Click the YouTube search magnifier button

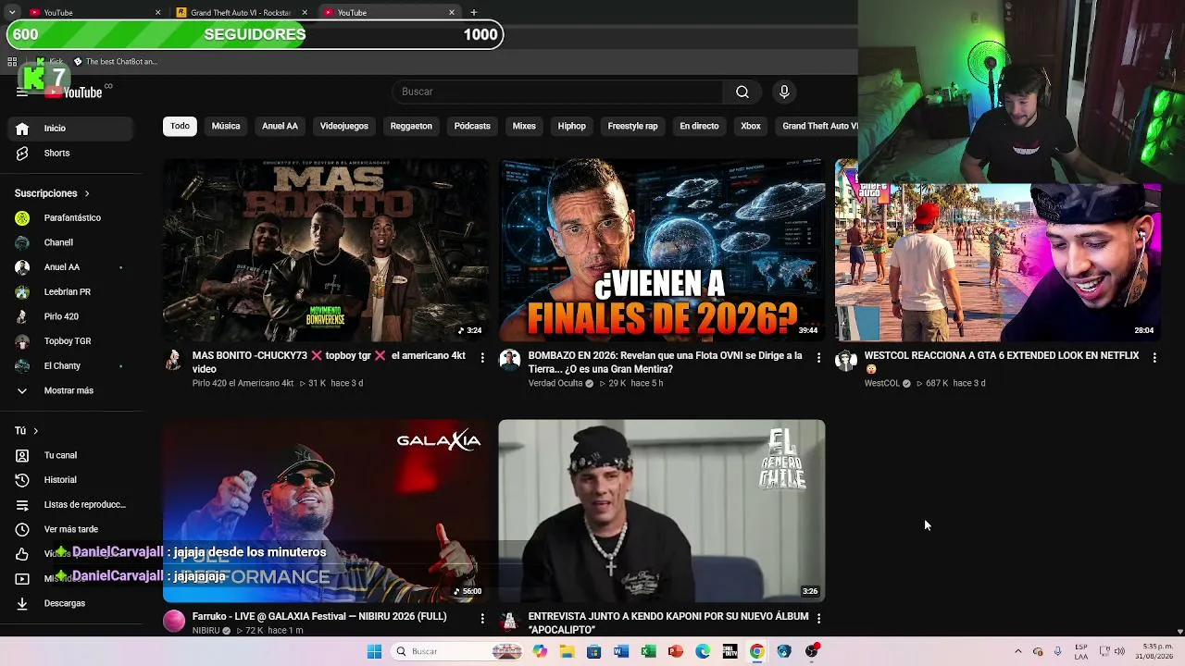(742, 92)
